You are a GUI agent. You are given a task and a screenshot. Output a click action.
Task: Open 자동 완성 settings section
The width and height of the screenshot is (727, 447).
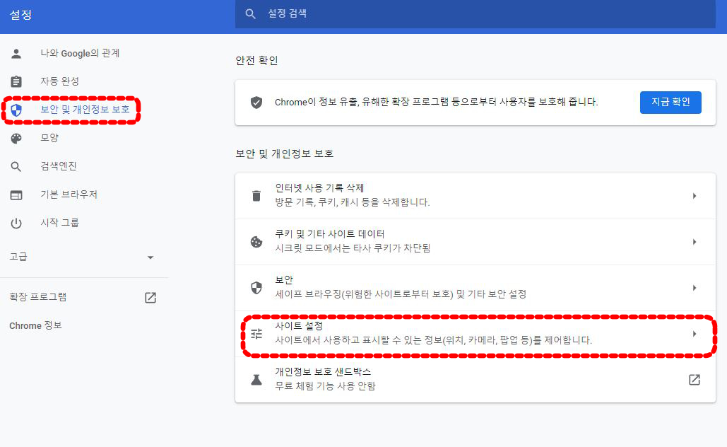pyautogui.click(x=59, y=81)
